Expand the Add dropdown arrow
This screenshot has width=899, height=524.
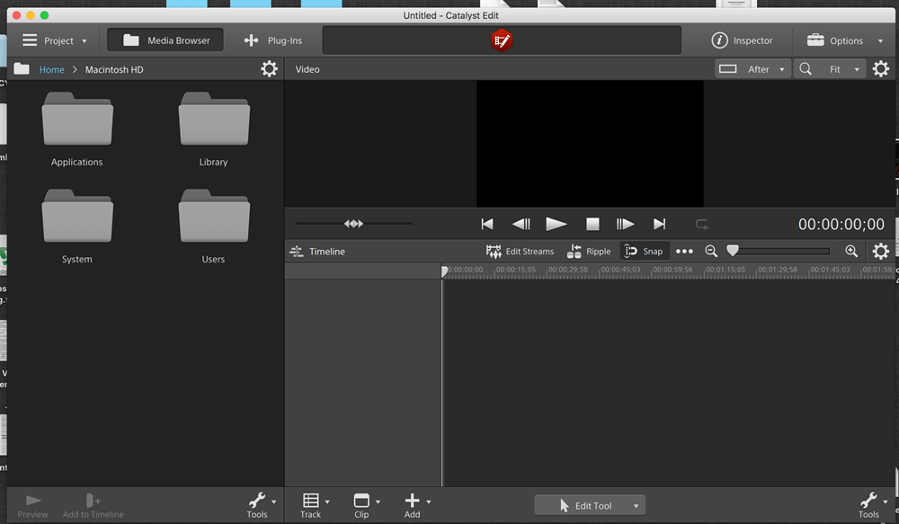(x=428, y=502)
